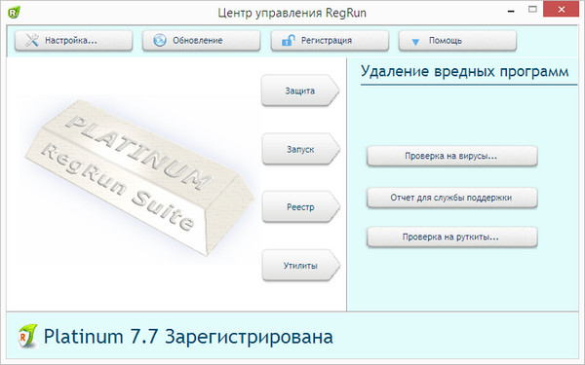This screenshot has width=585, height=365.
Task: Launch Проверка на руткиты scan
Action: point(451,237)
